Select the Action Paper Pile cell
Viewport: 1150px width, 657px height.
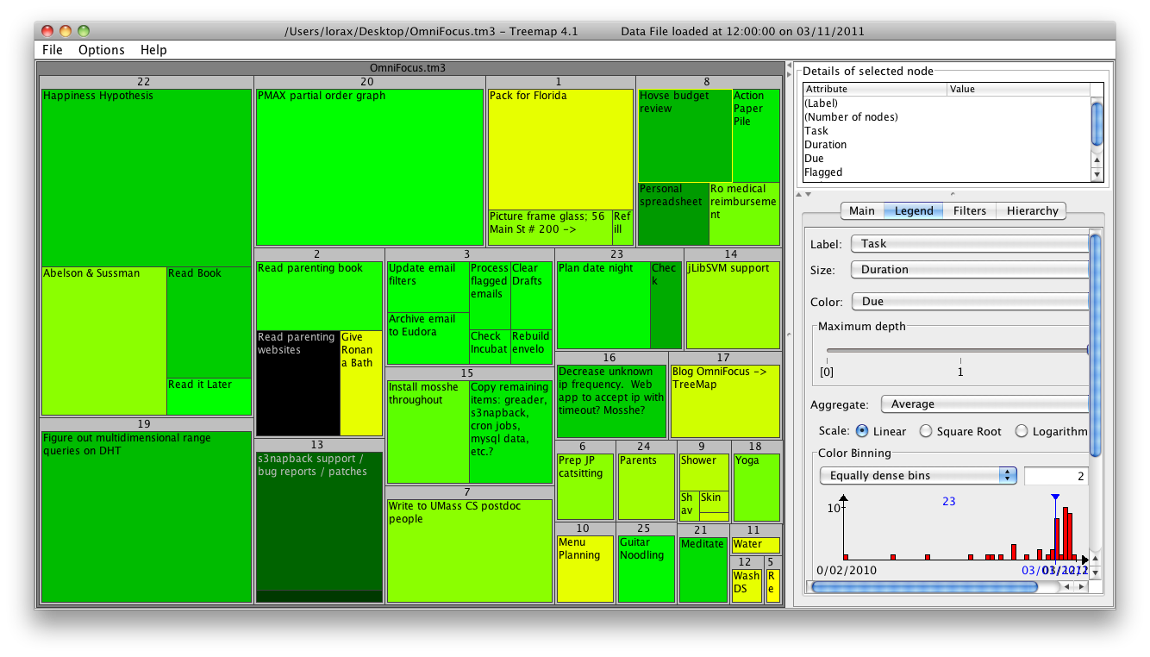(x=756, y=135)
